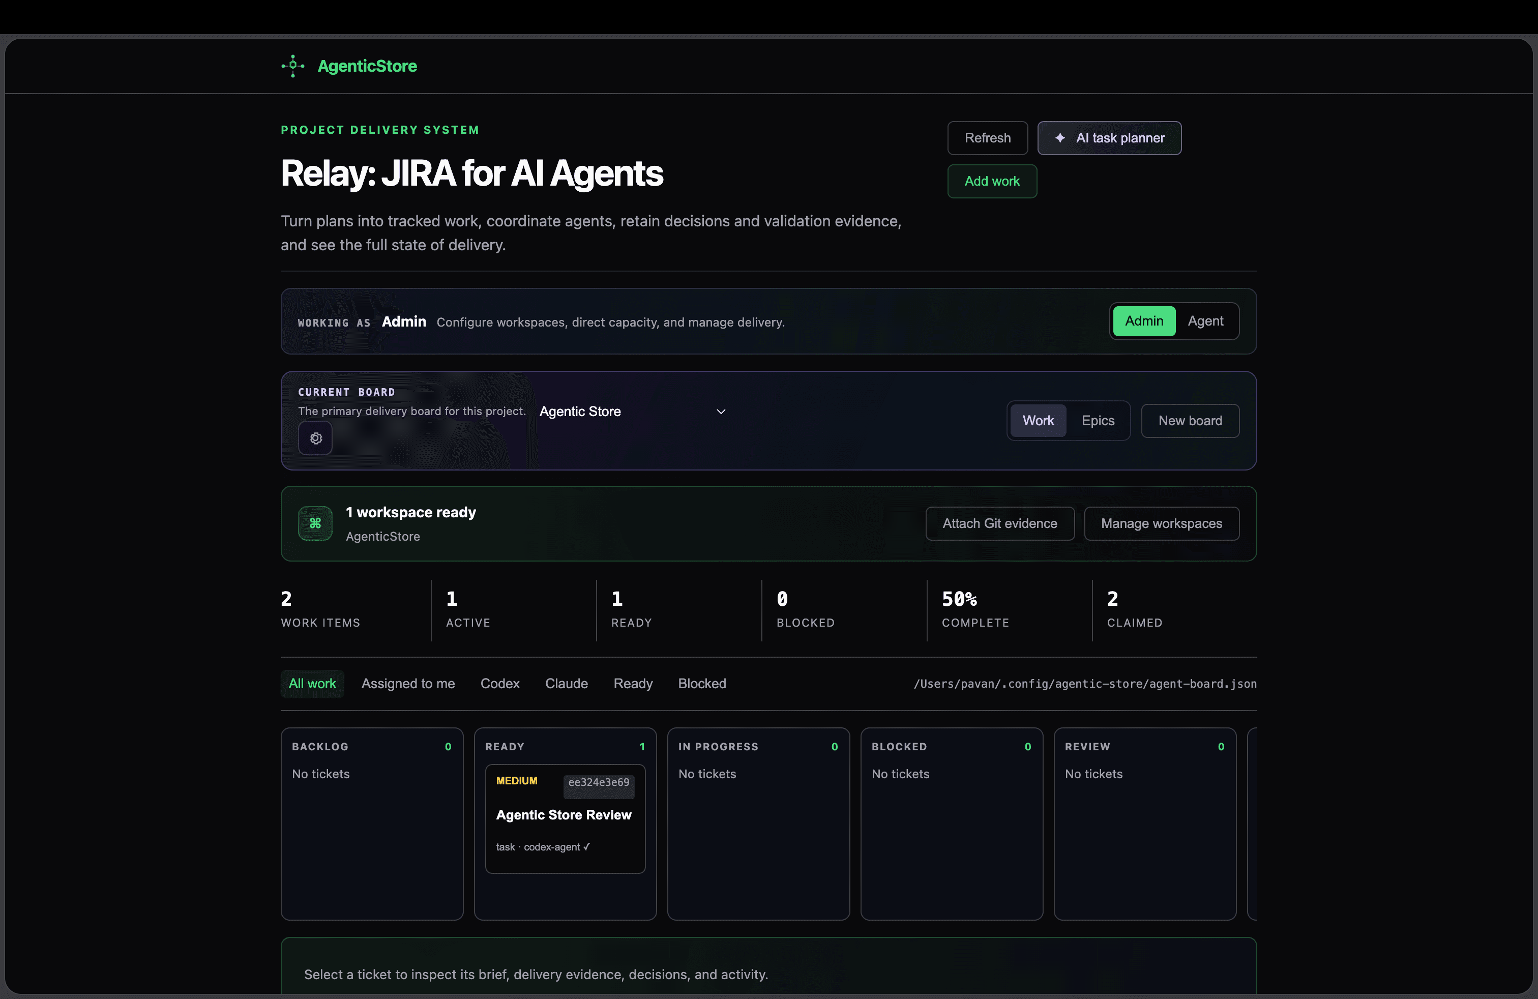Switch role to Admin
Viewport: 1538px width, 999px height.
tap(1144, 321)
